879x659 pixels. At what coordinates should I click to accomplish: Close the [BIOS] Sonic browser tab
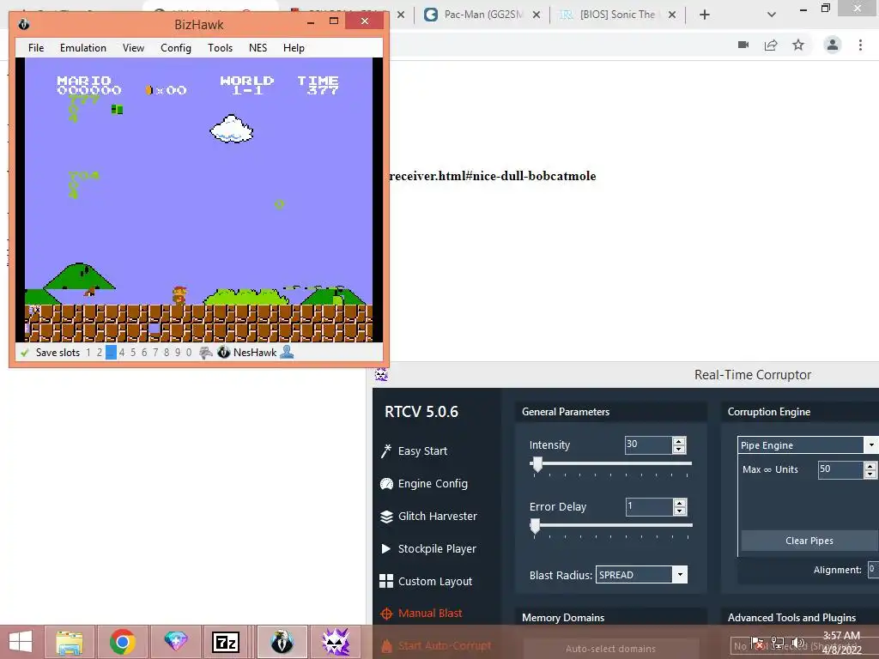(672, 15)
